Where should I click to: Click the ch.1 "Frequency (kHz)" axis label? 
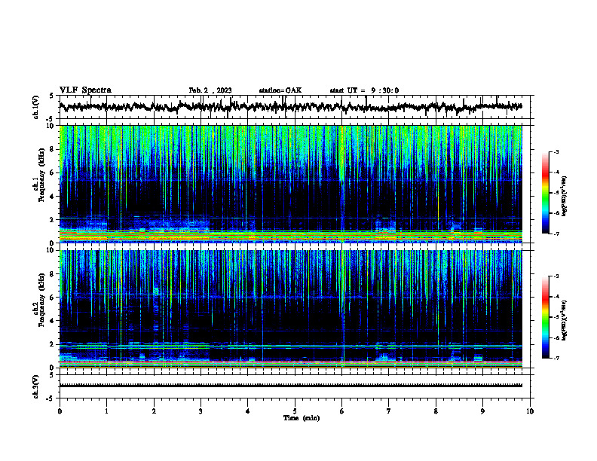pos(41,176)
